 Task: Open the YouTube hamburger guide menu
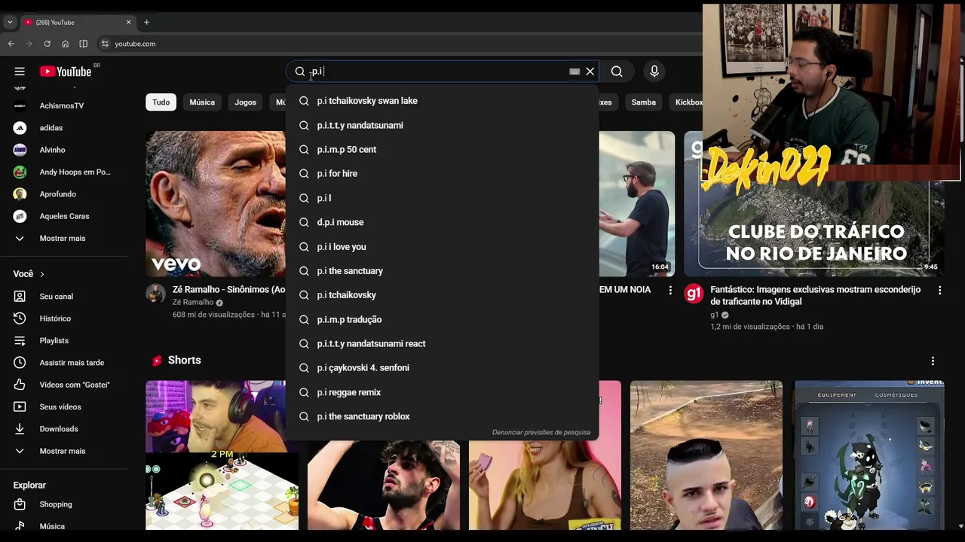20,72
